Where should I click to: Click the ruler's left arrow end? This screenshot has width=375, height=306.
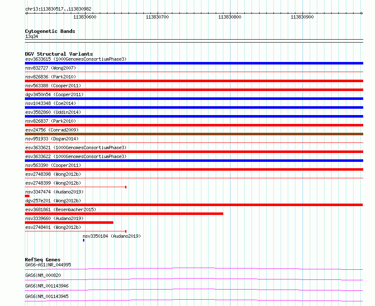[x=26, y=13]
